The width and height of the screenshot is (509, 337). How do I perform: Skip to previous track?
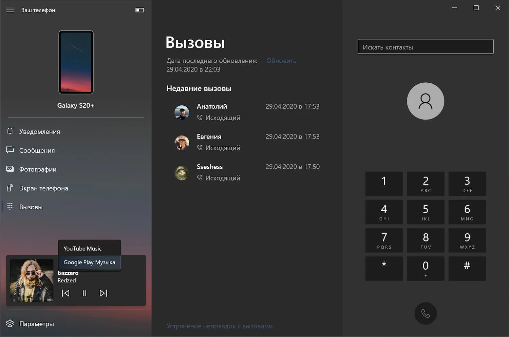pyautogui.click(x=65, y=293)
